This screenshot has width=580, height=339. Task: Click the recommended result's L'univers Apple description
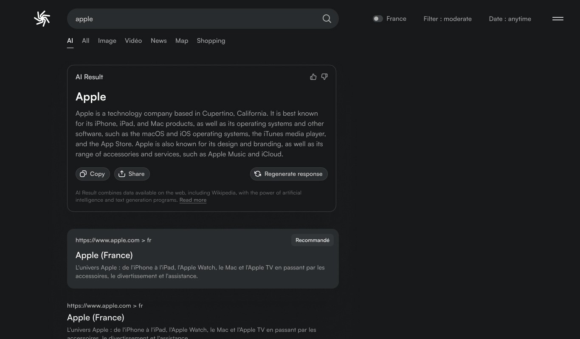200,272
